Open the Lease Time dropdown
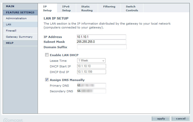The image size is (193, 122). [x=91, y=60]
